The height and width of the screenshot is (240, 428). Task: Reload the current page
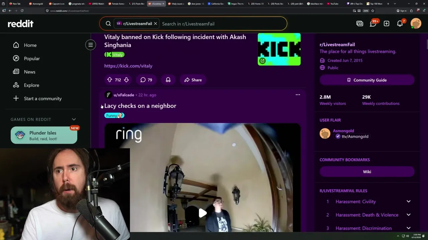click(x=22, y=11)
